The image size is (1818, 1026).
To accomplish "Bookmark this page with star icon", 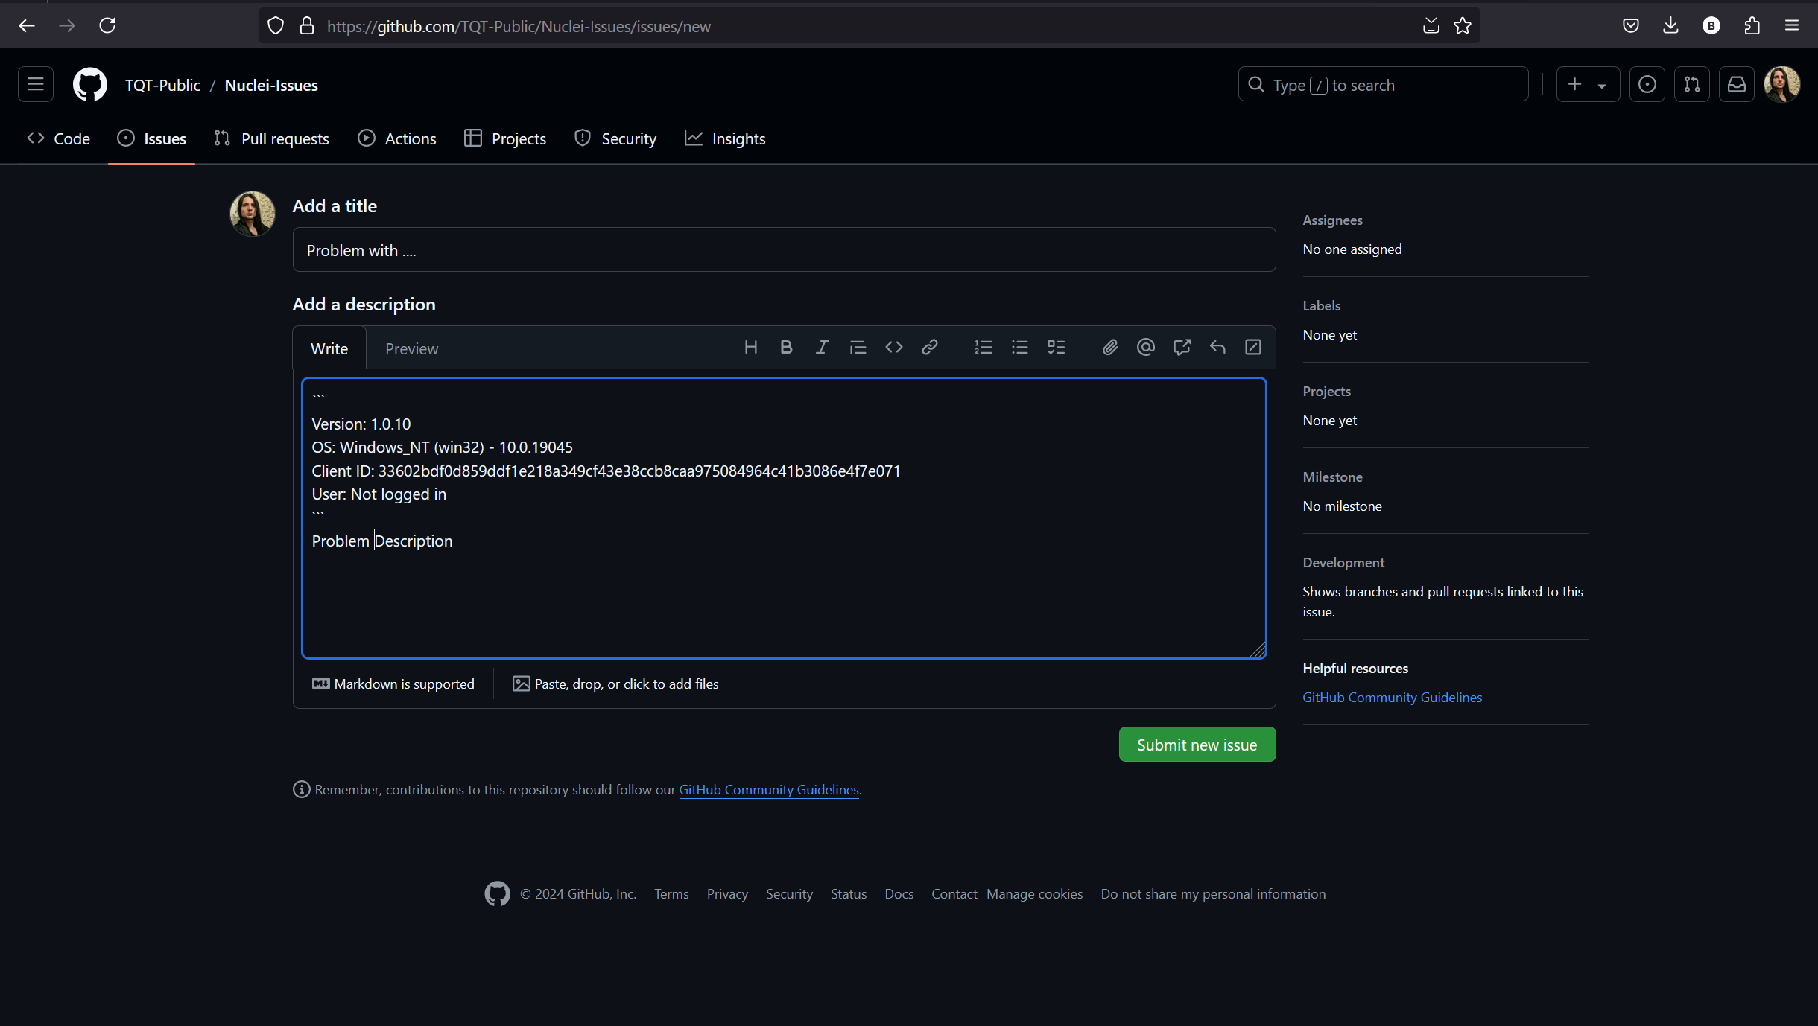I will [x=1463, y=26].
